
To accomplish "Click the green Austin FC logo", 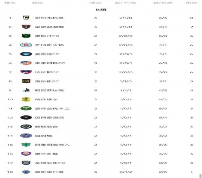I will (26, 36).
